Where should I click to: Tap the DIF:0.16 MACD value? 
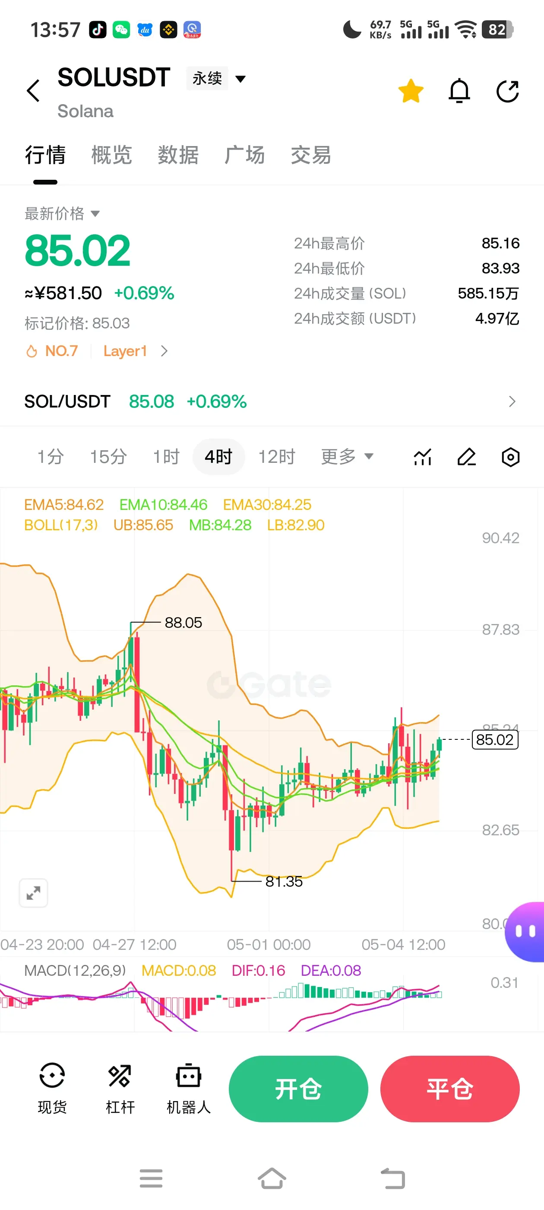tap(258, 971)
